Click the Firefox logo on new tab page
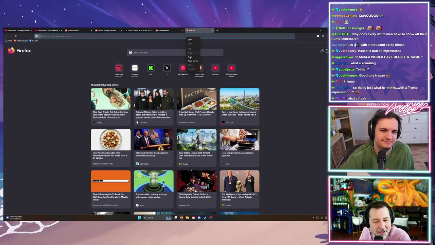The height and width of the screenshot is (245, 435). 19,50
